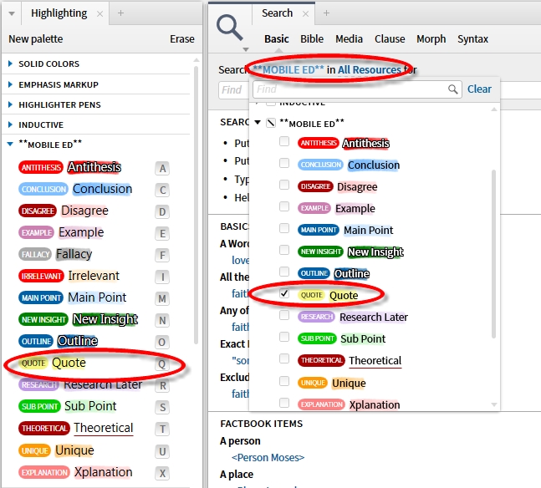Open the **MOBILE ED** search-in link
This screenshot has height=488, width=541.
[x=288, y=69]
